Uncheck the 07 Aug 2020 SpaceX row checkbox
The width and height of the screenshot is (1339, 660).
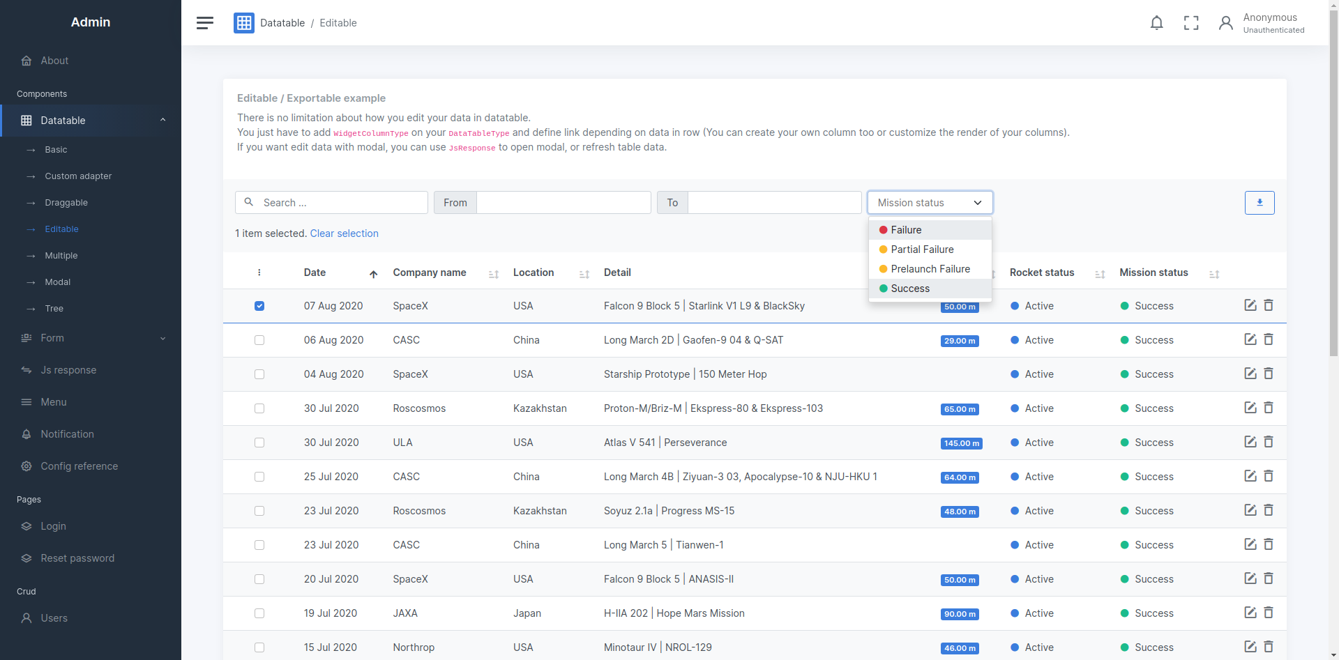pos(259,306)
